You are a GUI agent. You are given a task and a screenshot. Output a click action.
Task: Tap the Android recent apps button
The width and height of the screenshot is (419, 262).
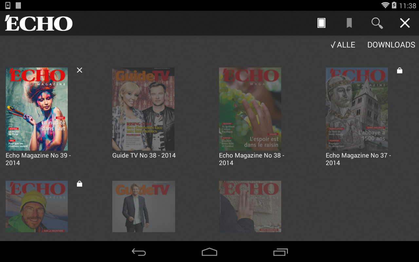(x=281, y=252)
